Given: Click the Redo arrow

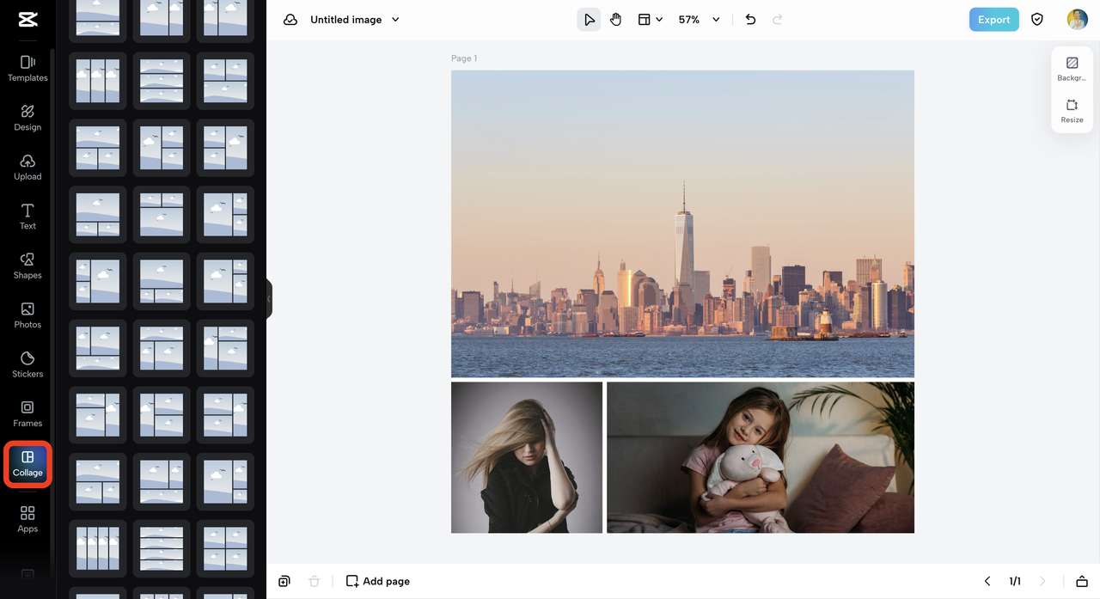Looking at the screenshot, I should tap(778, 20).
